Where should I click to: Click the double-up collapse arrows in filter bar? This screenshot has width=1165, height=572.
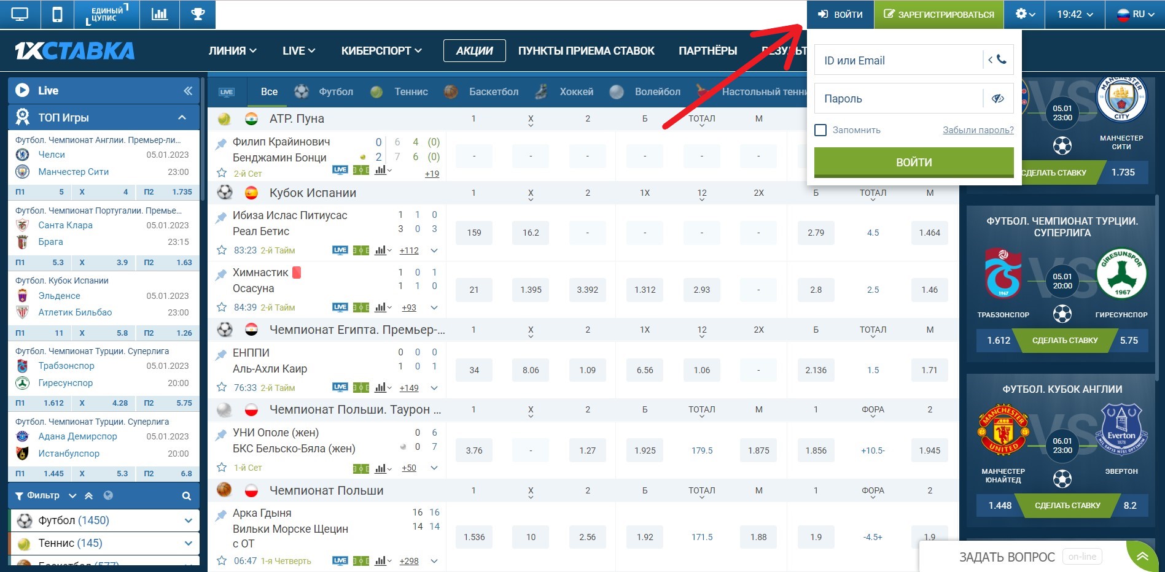[89, 495]
